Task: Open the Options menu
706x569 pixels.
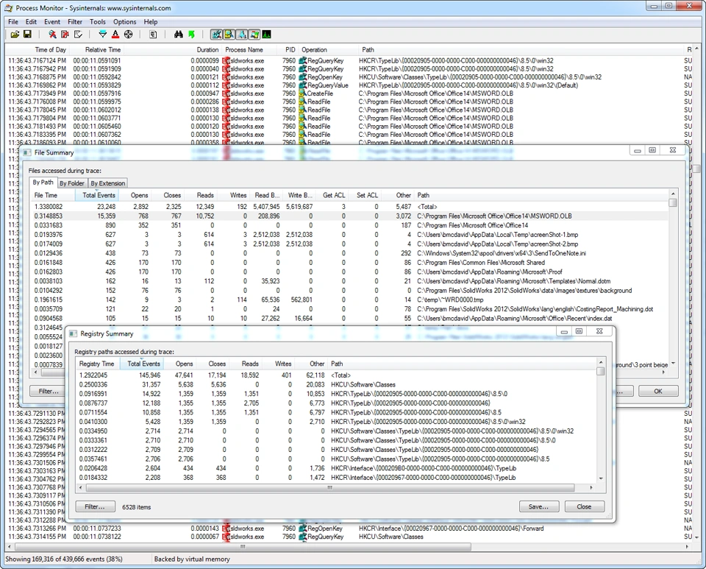Action: (125, 21)
